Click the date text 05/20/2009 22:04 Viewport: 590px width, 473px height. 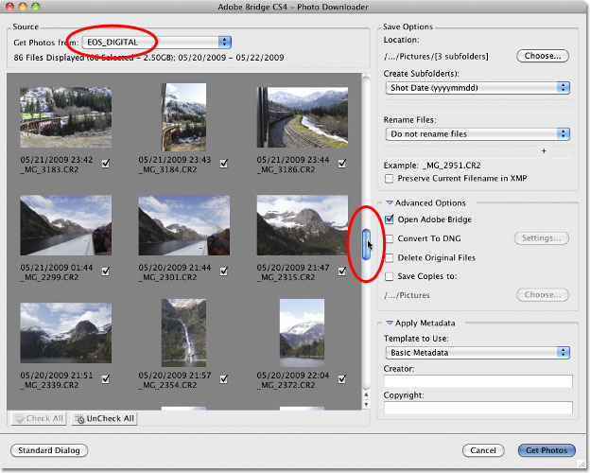tap(293, 376)
